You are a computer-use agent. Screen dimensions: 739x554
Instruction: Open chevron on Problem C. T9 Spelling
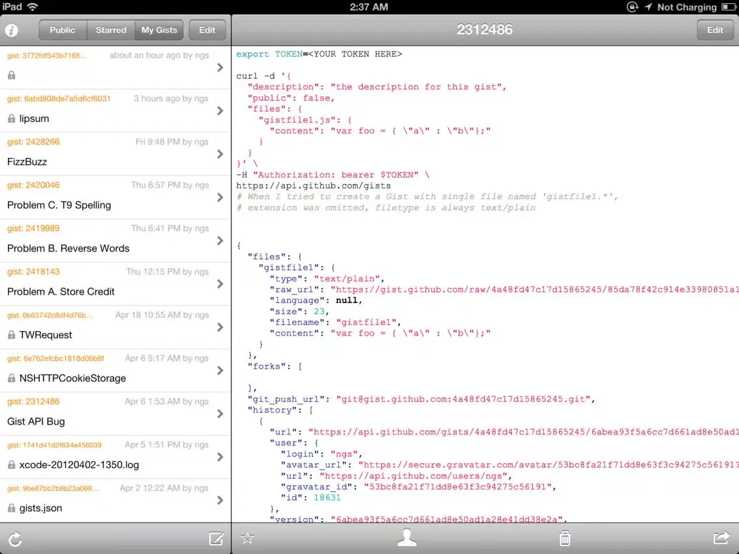point(220,198)
